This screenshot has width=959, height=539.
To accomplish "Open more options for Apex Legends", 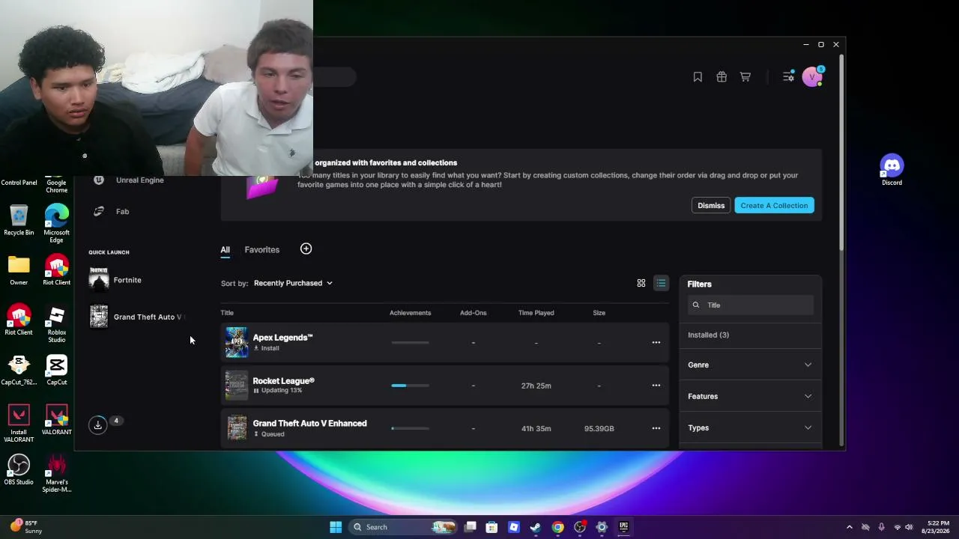I will [x=656, y=343].
